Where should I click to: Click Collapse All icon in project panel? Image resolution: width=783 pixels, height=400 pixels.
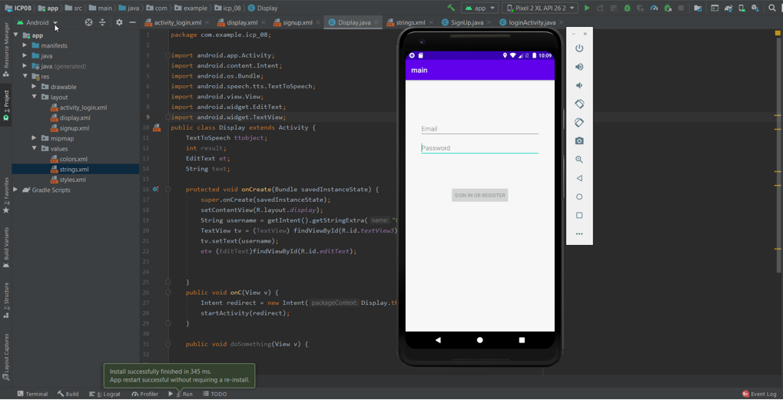tap(102, 22)
